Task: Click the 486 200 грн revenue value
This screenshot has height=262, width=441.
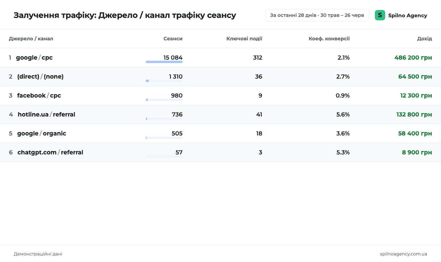Action: click(413, 58)
